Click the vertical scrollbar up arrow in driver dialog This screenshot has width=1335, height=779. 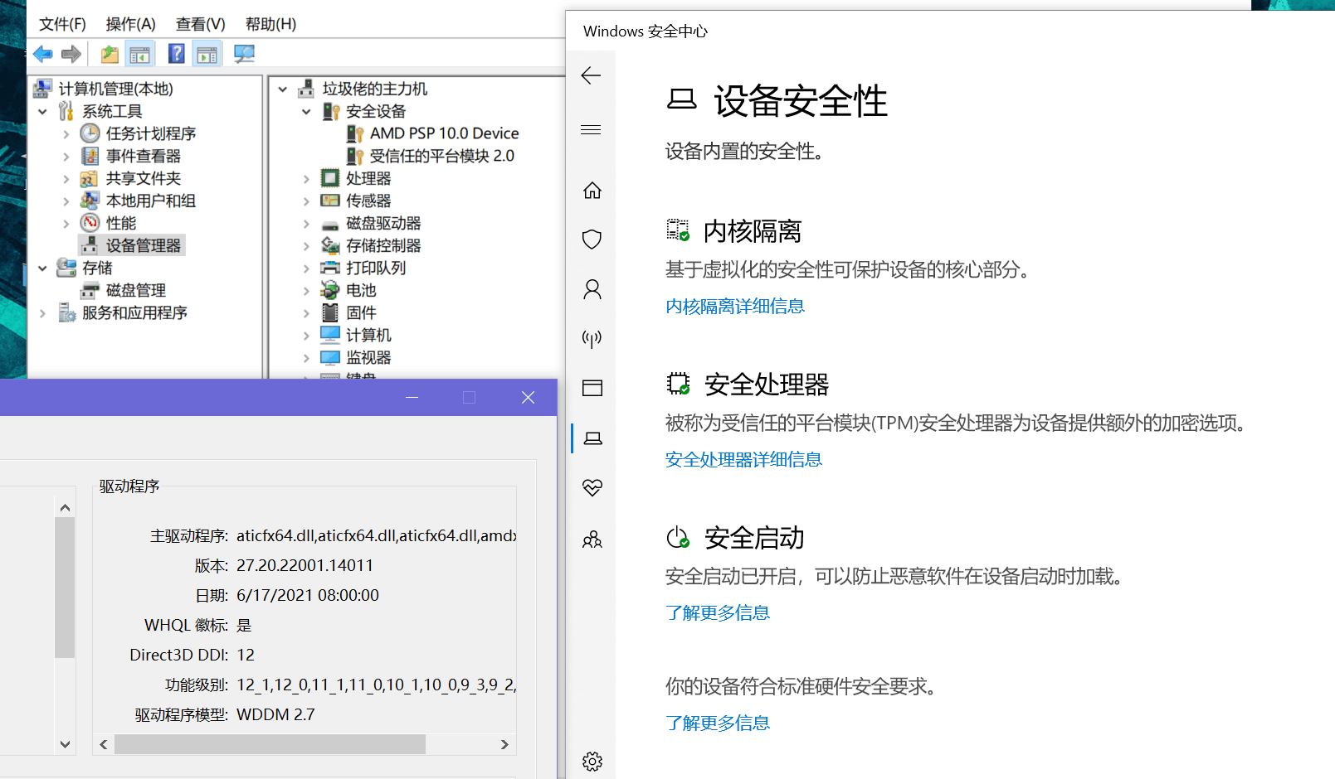[x=65, y=507]
